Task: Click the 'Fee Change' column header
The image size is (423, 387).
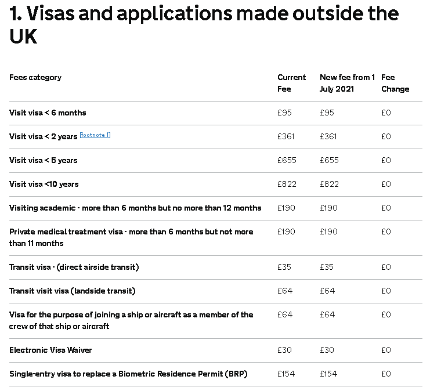Action: [x=395, y=83]
